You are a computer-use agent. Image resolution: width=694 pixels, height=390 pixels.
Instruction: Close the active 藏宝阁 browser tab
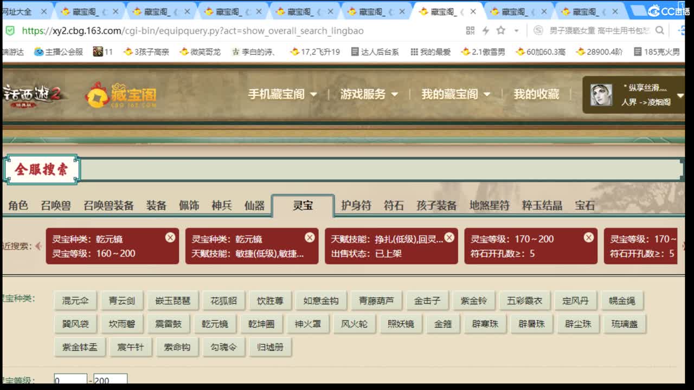tap(473, 11)
